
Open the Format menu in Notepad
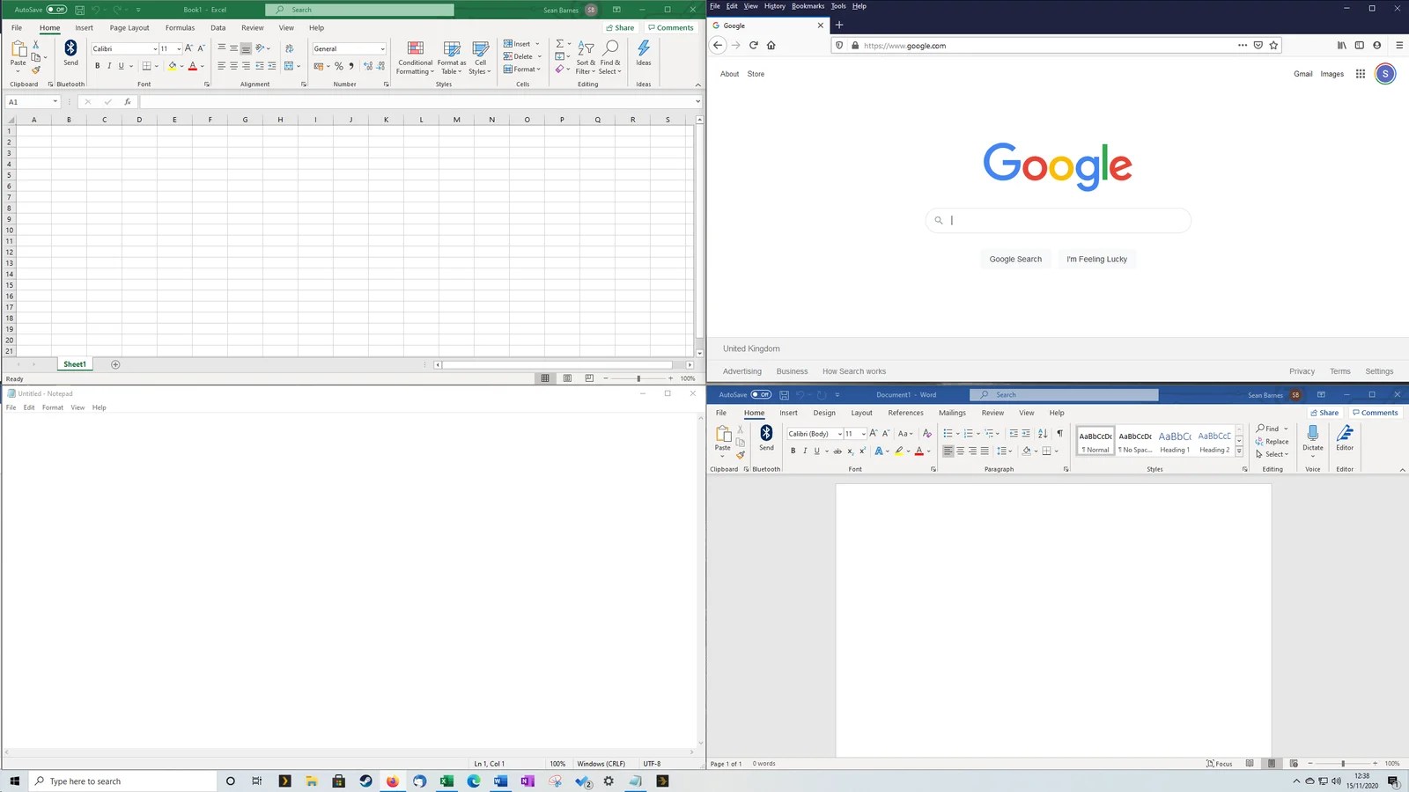(x=53, y=407)
